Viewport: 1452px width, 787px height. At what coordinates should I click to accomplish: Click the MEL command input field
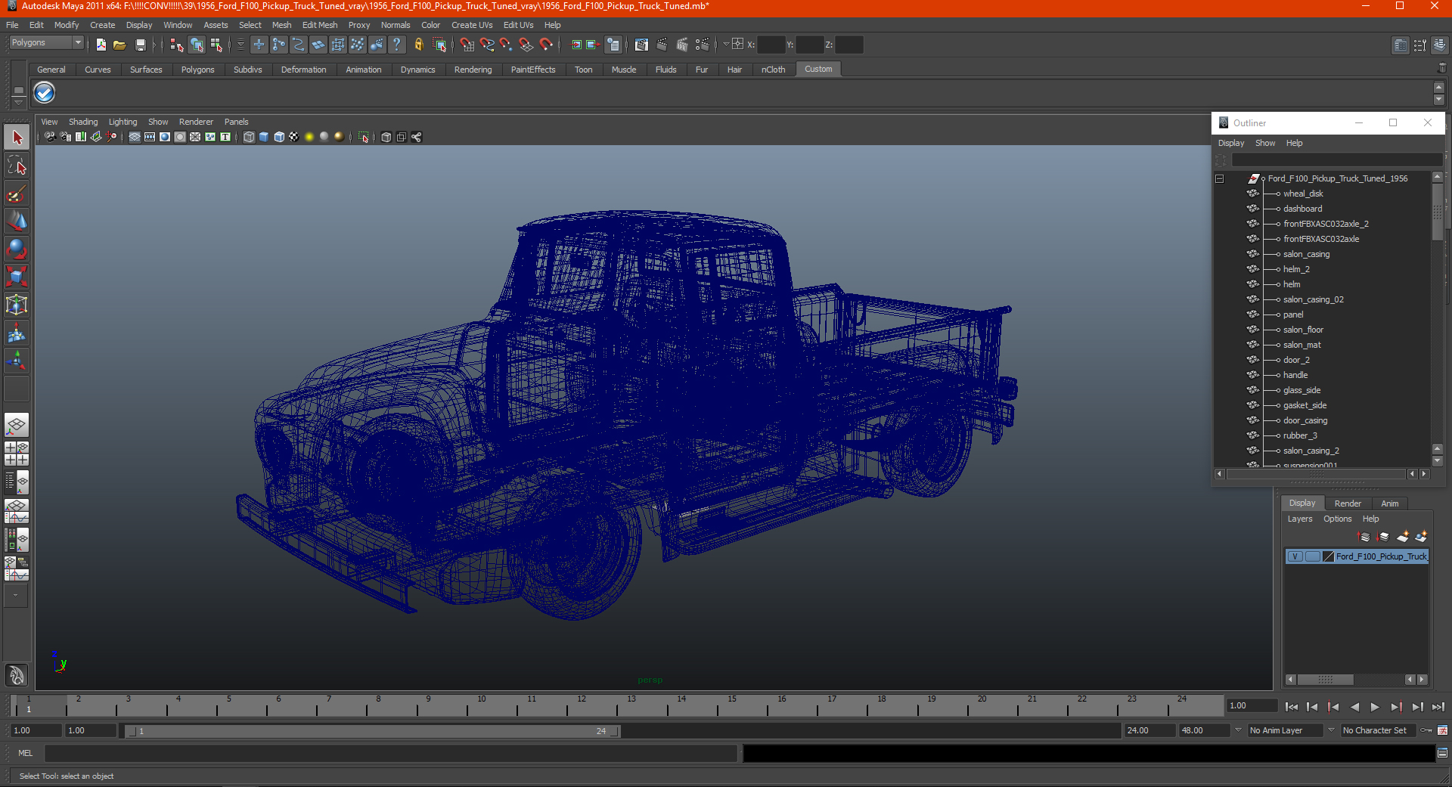click(391, 753)
